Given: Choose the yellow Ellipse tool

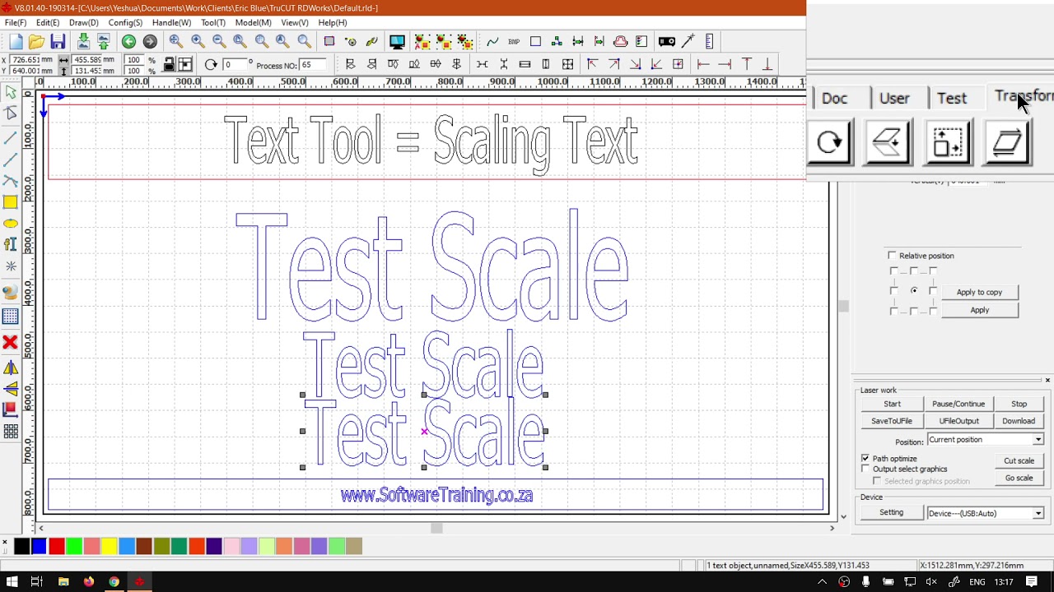Looking at the screenshot, I should (x=11, y=224).
